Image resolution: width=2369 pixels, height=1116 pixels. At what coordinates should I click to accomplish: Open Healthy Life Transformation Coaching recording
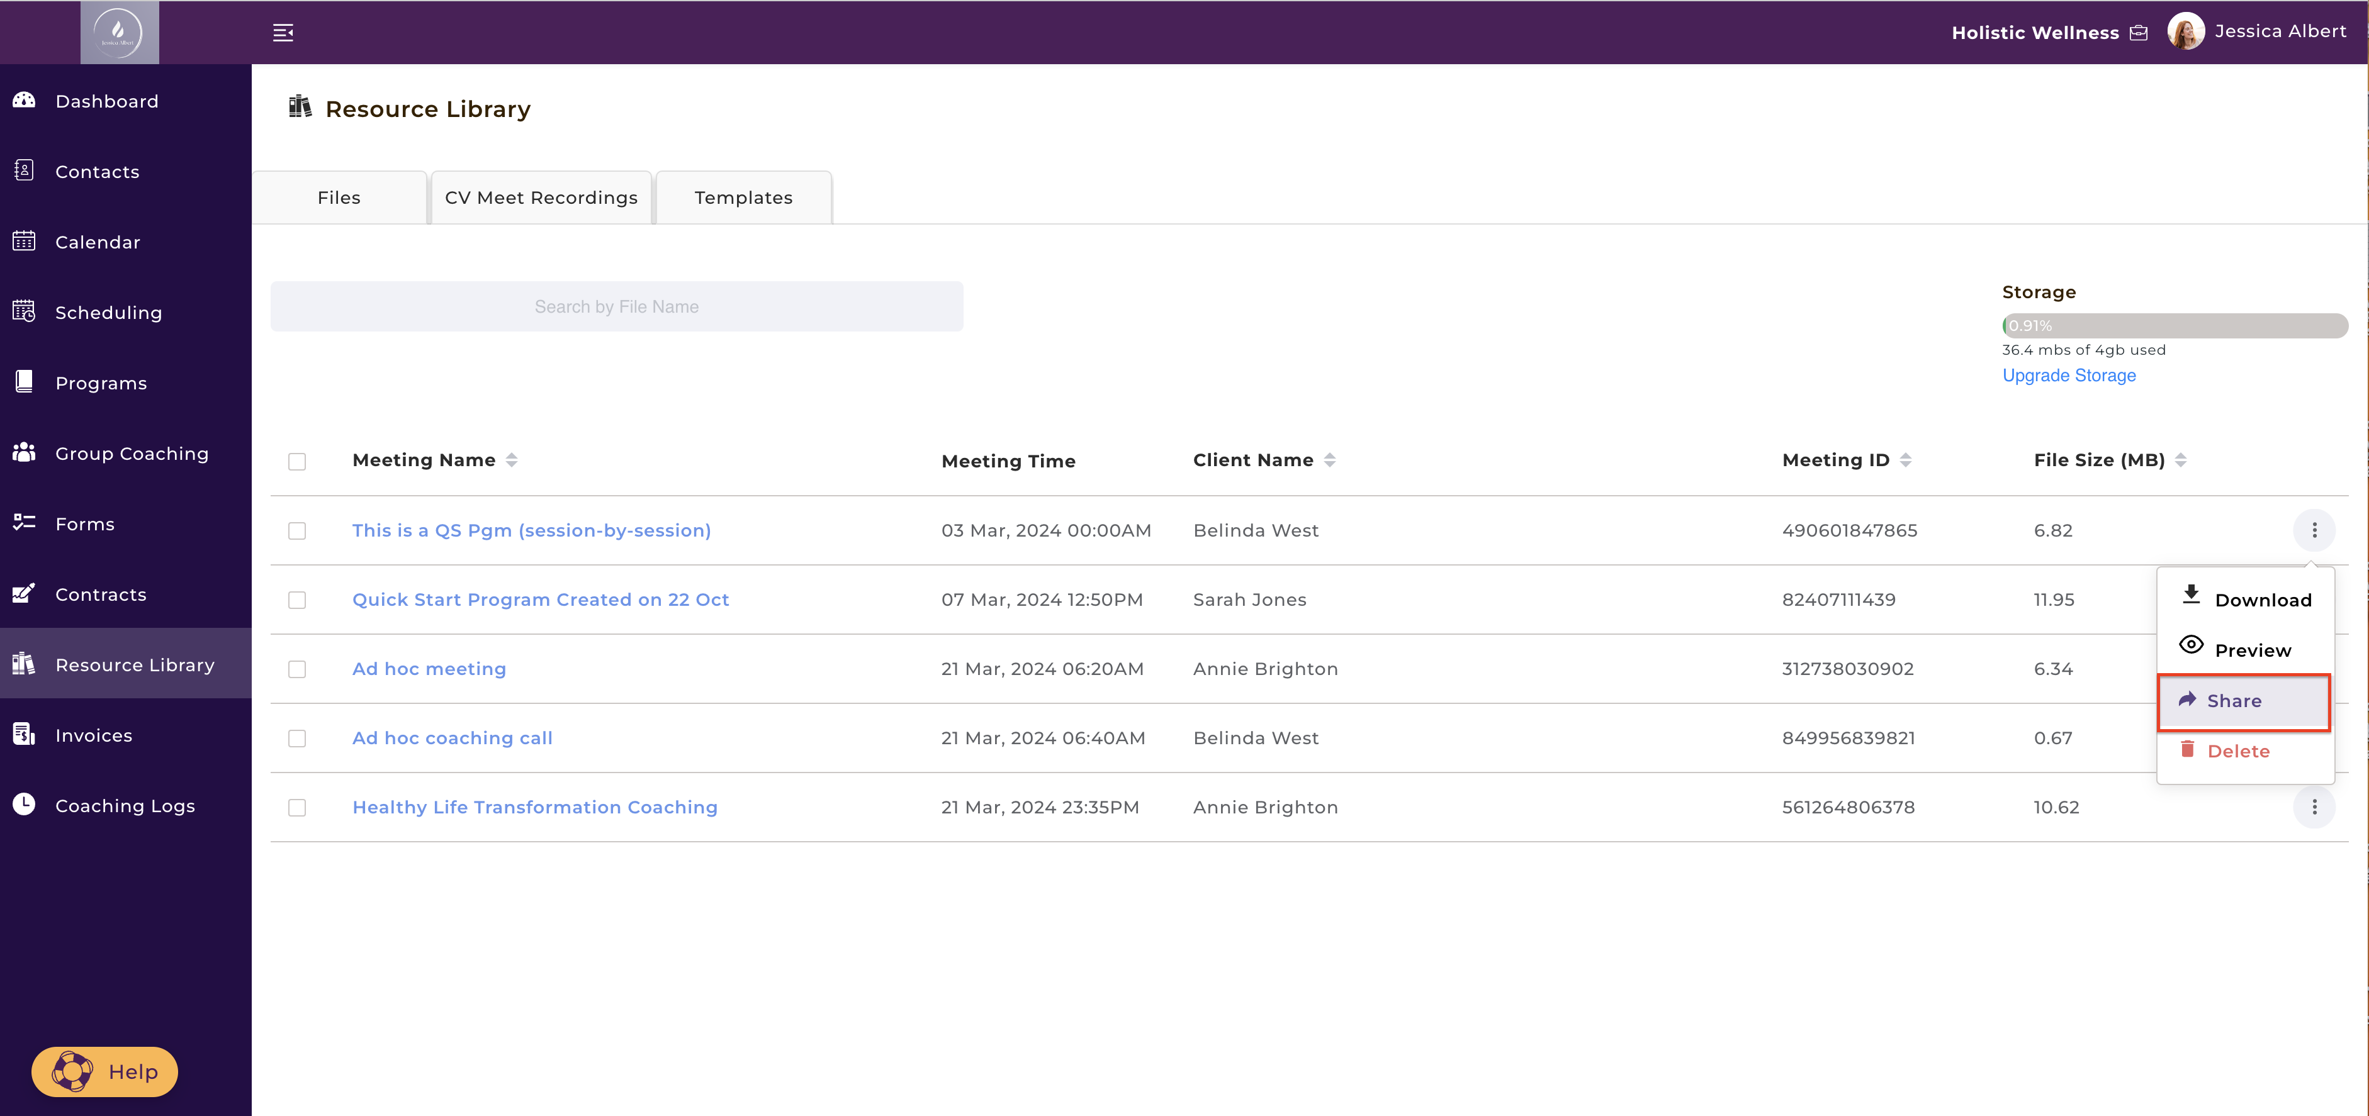(535, 806)
